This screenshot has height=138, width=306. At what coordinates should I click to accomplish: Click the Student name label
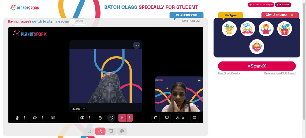[76, 109]
